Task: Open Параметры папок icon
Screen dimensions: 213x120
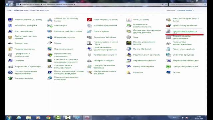Action: tap(10, 49)
